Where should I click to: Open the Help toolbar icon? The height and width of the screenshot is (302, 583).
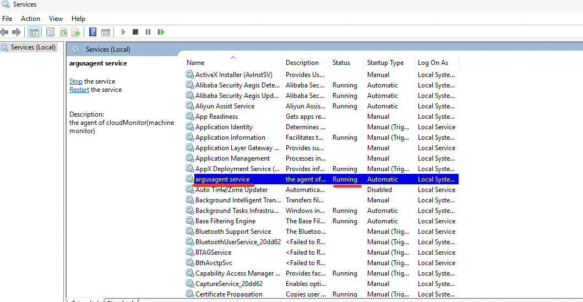coord(92,32)
